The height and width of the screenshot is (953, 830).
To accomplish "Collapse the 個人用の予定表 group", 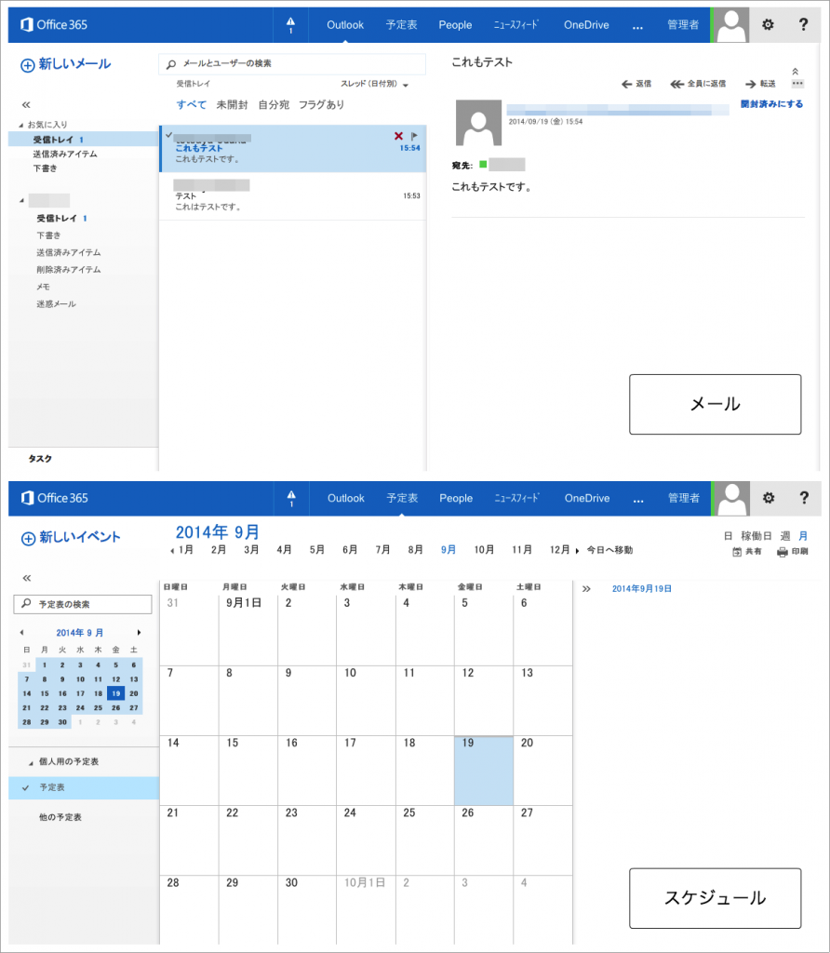I will [31, 763].
